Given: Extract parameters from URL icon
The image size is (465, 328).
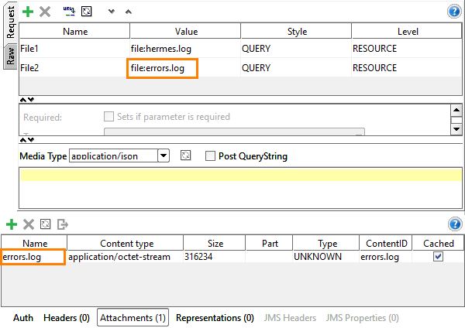Looking at the screenshot, I should click(x=69, y=12).
